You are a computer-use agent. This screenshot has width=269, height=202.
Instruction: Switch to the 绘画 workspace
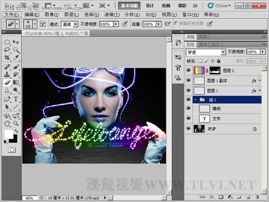point(166,6)
